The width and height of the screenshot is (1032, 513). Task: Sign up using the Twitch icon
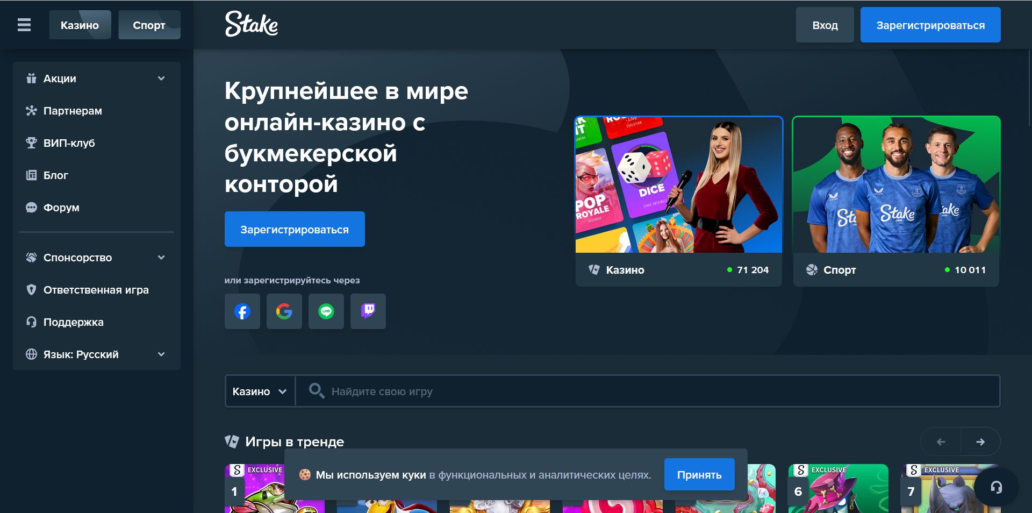(x=368, y=311)
